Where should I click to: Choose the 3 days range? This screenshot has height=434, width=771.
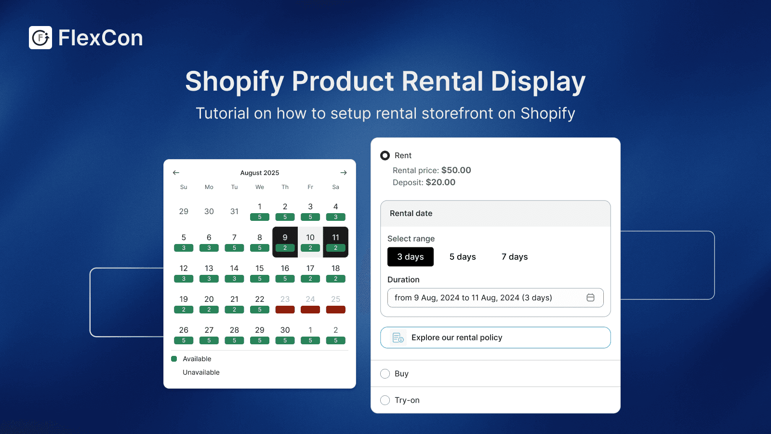point(411,257)
